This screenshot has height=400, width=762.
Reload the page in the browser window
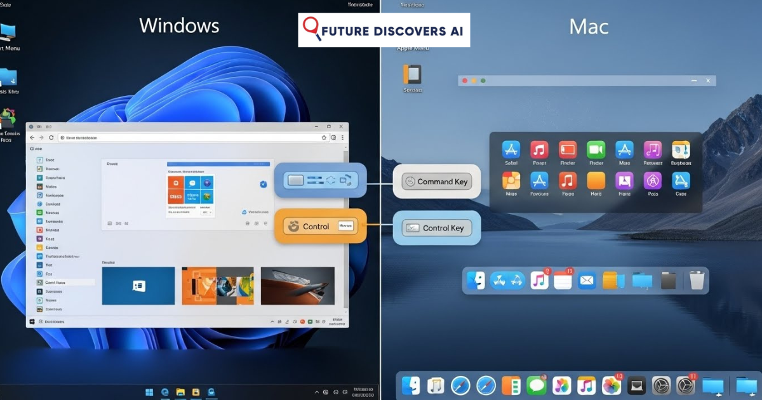(x=51, y=137)
